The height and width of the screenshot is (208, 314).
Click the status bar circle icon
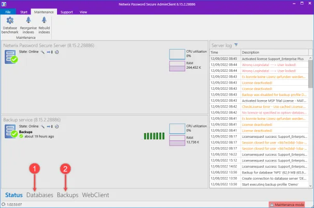[4, 204]
